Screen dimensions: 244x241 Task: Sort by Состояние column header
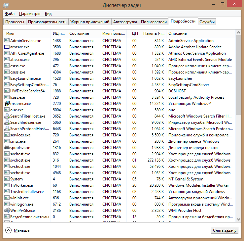pyautogui.click(x=84, y=33)
